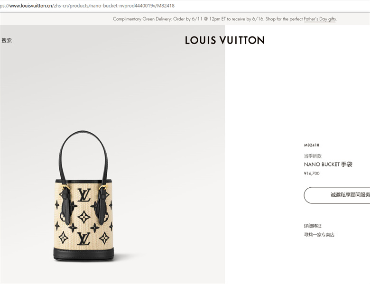Click the LOUIS VUITTON logo

[225, 40]
